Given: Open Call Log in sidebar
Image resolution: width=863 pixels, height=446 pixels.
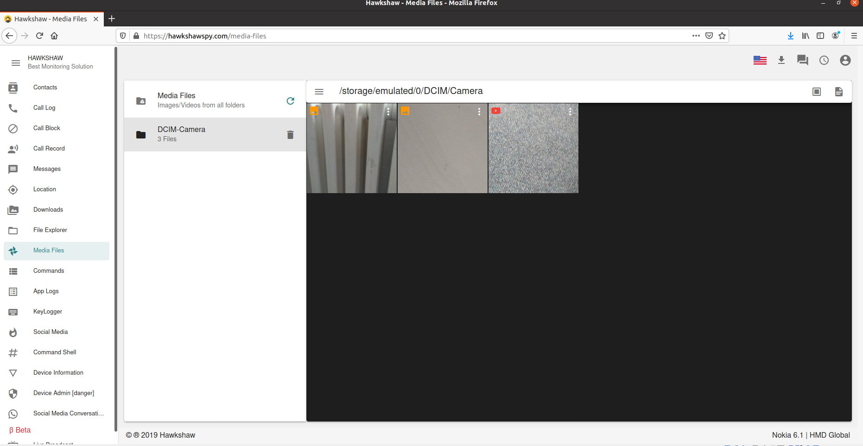Looking at the screenshot, I should point(57,107).
